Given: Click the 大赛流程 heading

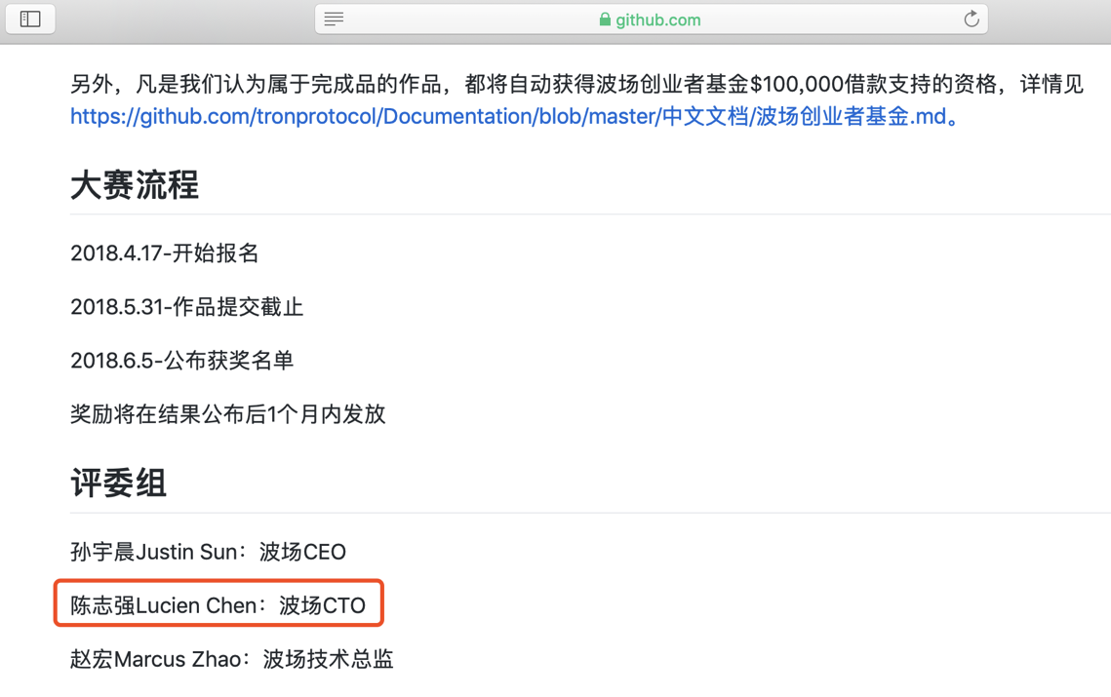Looking at the screenshot, I should point(135,185).
